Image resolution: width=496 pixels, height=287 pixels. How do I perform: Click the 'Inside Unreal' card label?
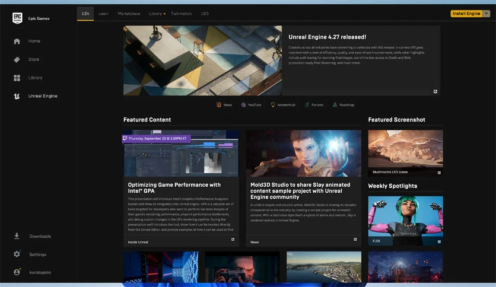pyautogui.click(x=138, y=242)
